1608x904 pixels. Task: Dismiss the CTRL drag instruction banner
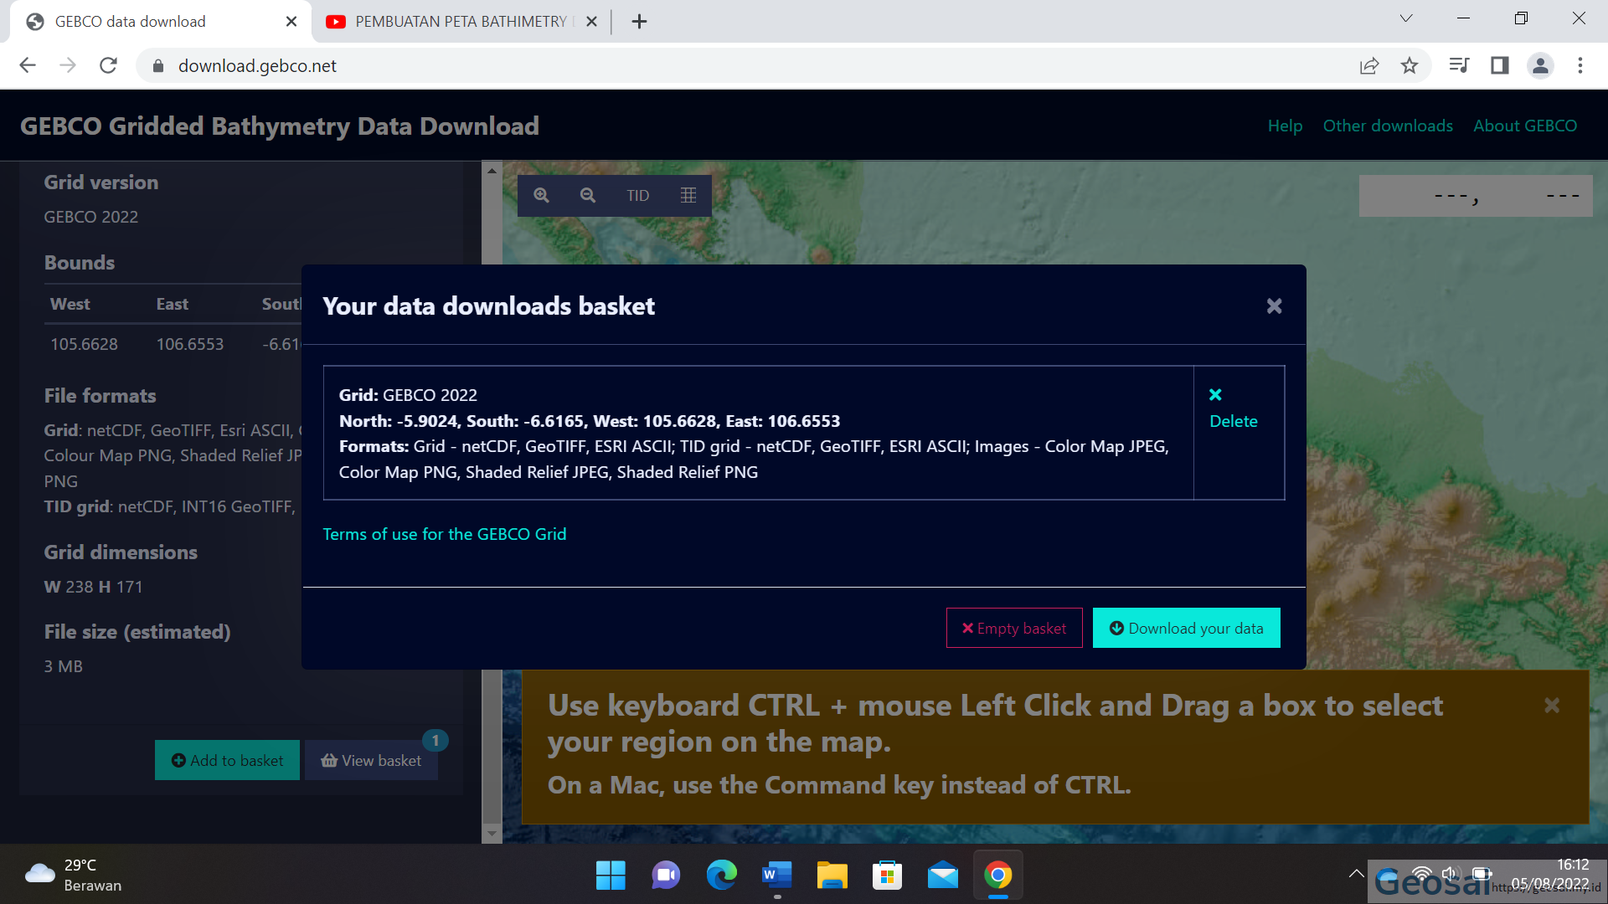[x=1552, y=706]
